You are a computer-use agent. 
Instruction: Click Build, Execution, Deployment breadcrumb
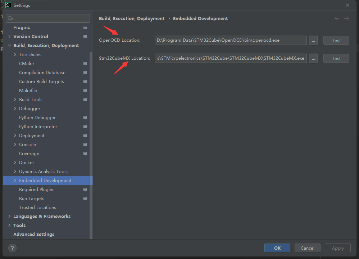click(132, 19)
